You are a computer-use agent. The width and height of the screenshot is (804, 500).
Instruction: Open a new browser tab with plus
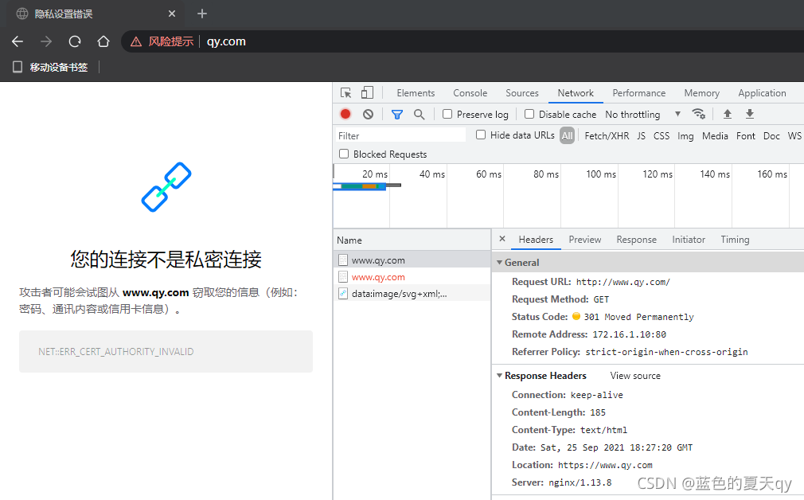pos(202,14)
